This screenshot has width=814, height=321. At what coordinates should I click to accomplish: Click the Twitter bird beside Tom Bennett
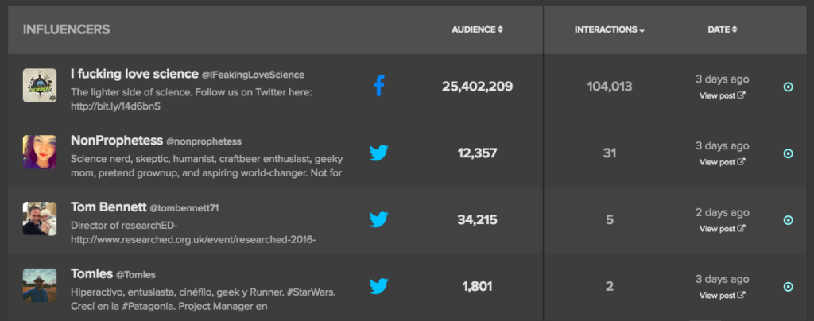(379, 219)
